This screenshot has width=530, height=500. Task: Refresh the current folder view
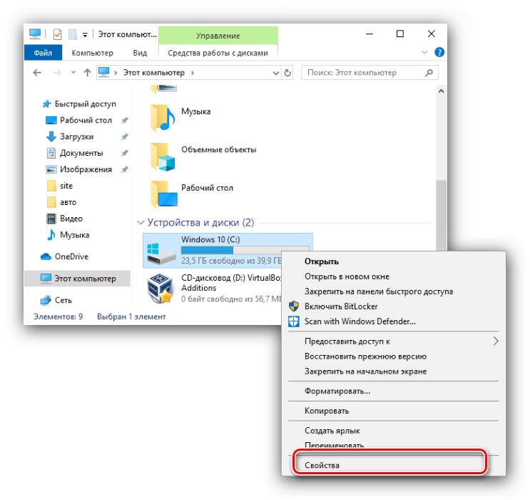click(x=287, y=73)
